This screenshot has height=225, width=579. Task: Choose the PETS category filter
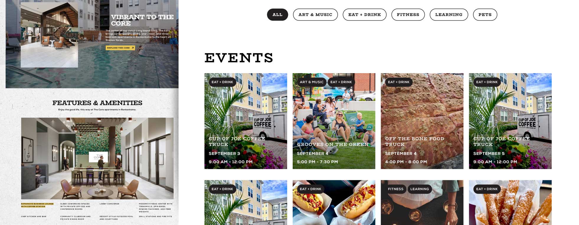[485, 15]
